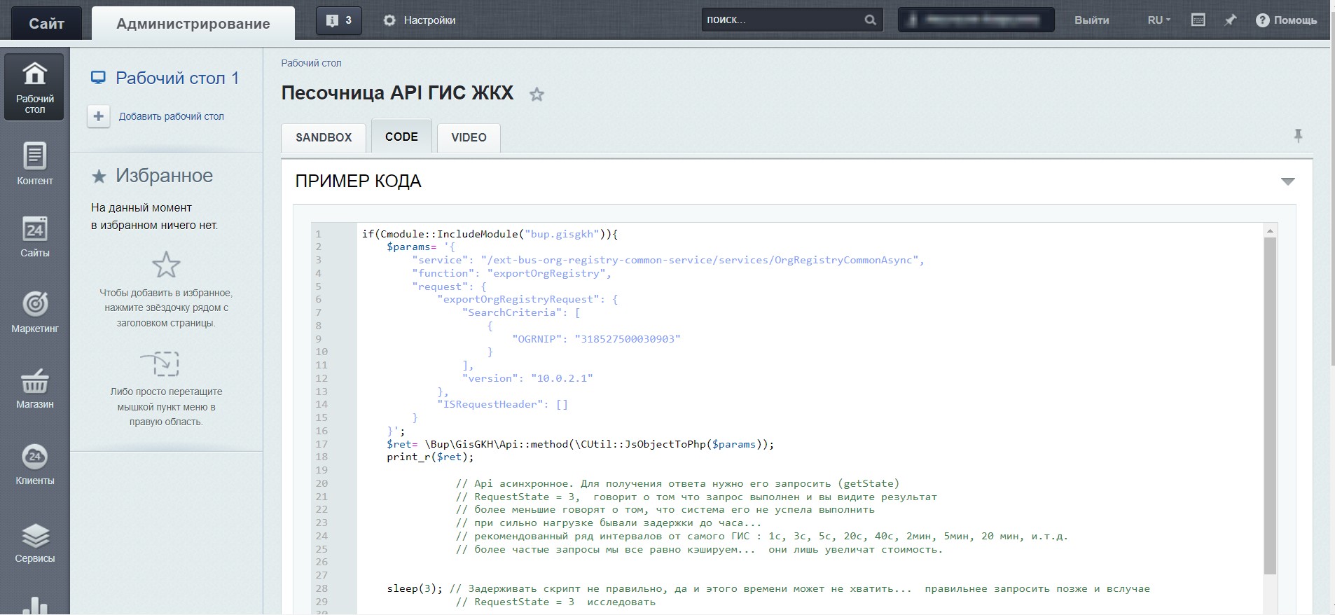Click the code editor scroll-up arrow
Screen dimensions: 1335x615
[1270, 230]
